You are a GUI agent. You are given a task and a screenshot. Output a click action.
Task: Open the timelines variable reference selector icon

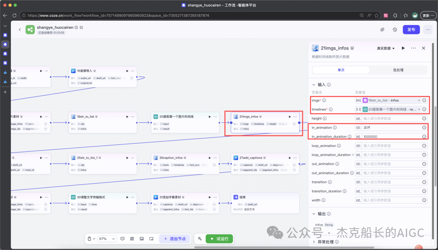pyautogui.click(x=424, y=110)
